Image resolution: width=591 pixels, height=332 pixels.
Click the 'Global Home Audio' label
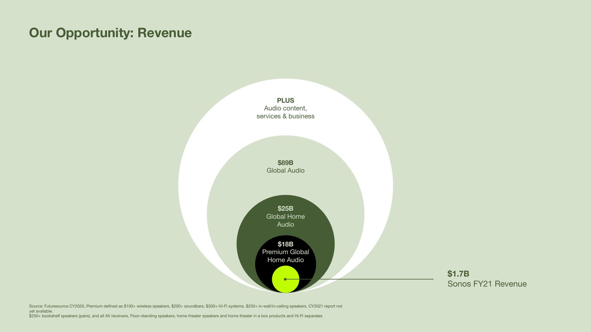click(285, 220)
